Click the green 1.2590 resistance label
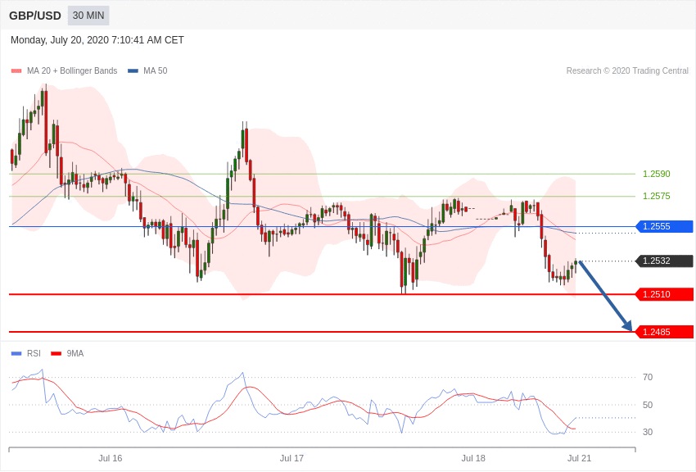 click(x=656, y=174)
